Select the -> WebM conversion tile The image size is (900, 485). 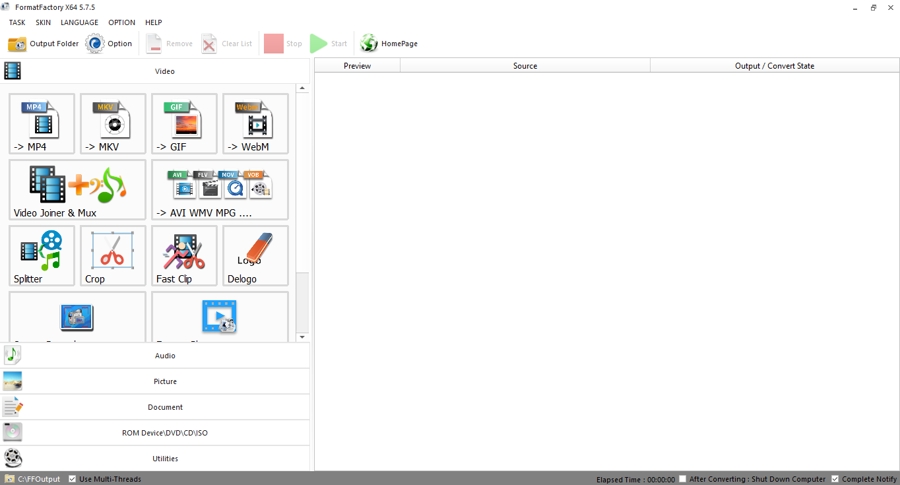[x=256, y=124]
